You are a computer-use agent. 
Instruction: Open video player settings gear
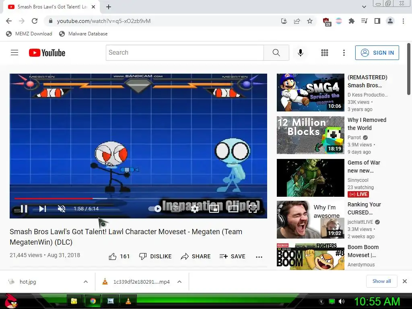tap(195, 209)
